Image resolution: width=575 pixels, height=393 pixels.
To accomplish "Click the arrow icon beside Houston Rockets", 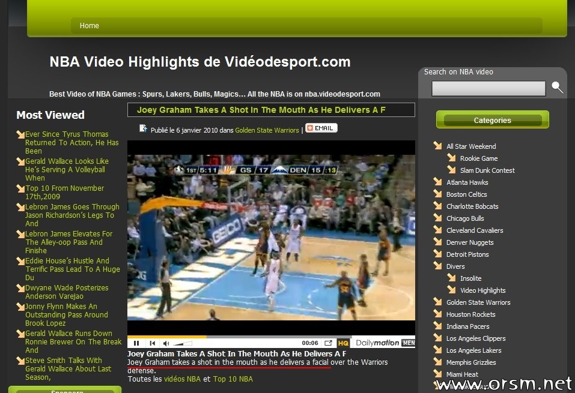I will pyautogui.click(x=437, y=314).
